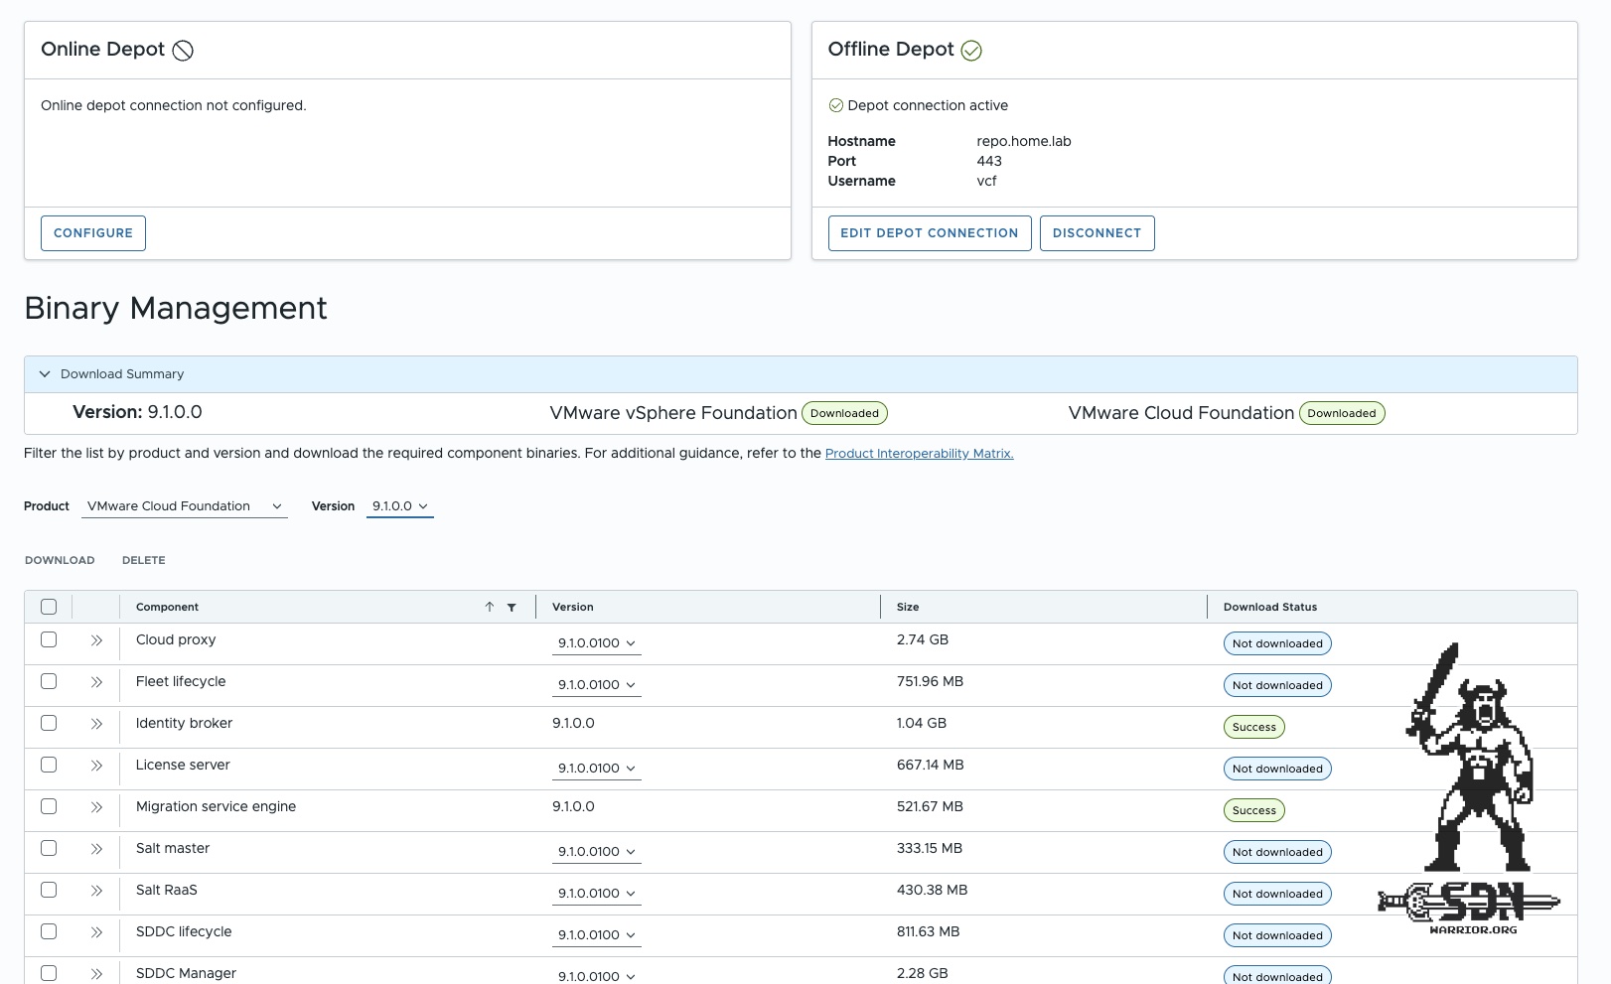Check the Cloud proxy checkbox
Viewport: 1611px width, 984px height.
click(x=49, y=639)
